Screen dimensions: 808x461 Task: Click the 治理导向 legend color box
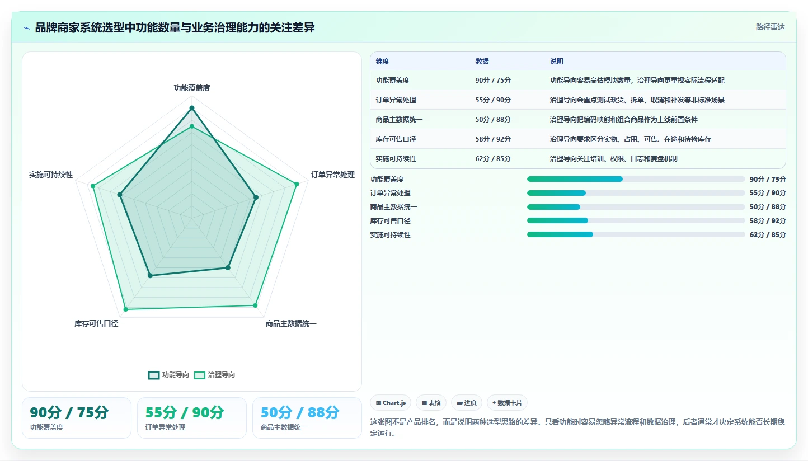pyautogui.click(x=200, y=375)
